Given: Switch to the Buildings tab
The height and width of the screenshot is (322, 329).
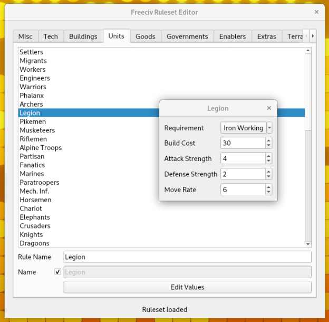Looking at the screenshot, I should point(83,36).
